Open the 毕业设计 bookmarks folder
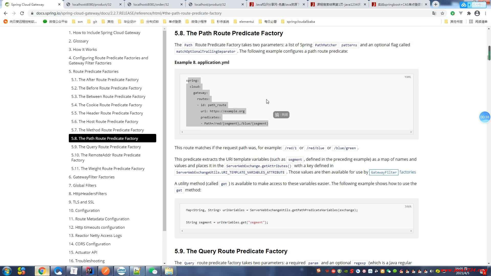 [x=127, y=22]
